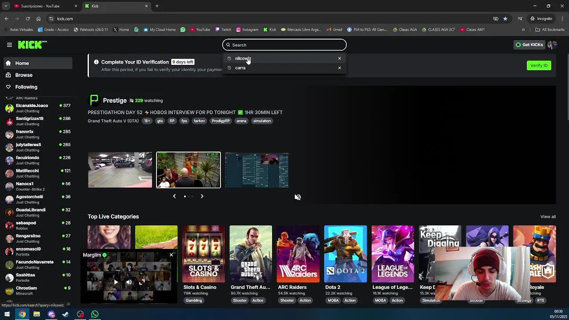Go to browser home page
Screen dimensions: 569x320
tap(38, 19)
